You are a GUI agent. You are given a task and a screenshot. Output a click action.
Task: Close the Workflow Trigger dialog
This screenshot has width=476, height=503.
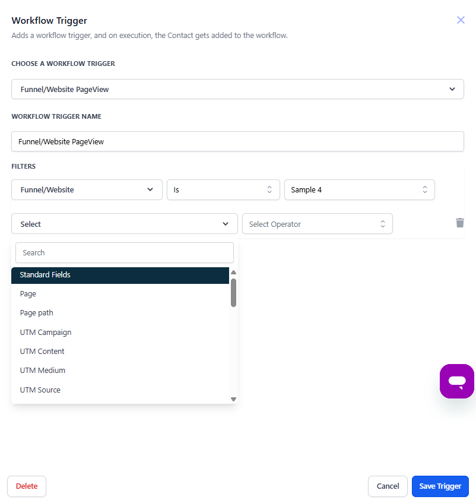tap(461, 20)
